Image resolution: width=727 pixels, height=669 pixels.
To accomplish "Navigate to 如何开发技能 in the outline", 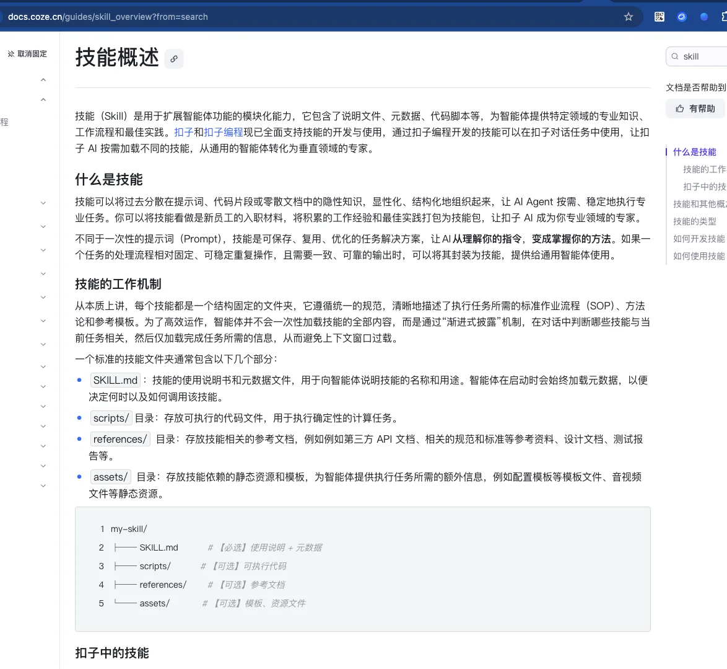I will click(x=699, y=239).
